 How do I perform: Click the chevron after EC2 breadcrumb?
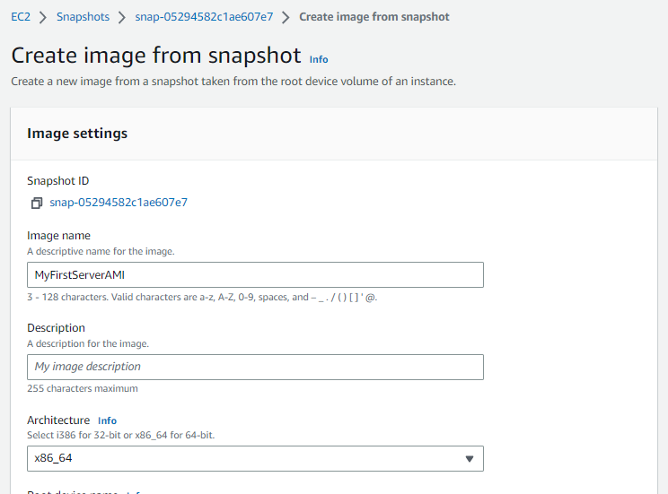point(43,17)
